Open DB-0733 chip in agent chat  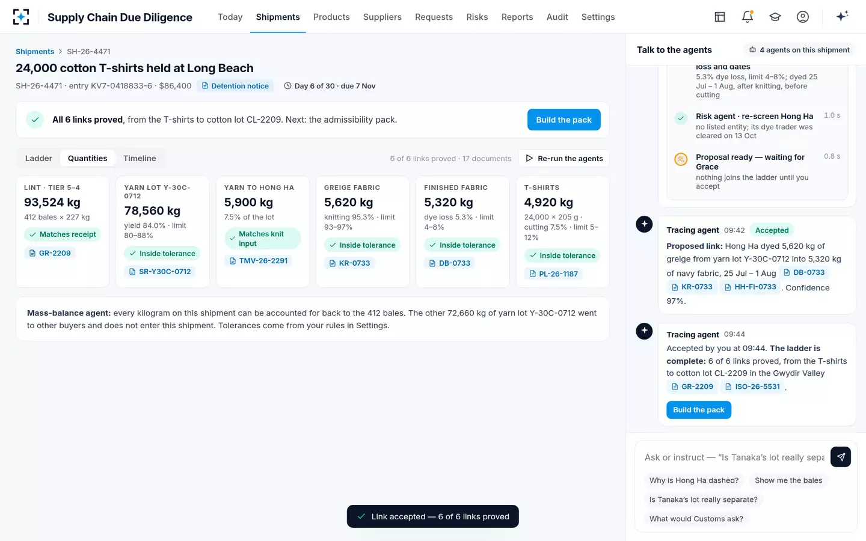804,272
